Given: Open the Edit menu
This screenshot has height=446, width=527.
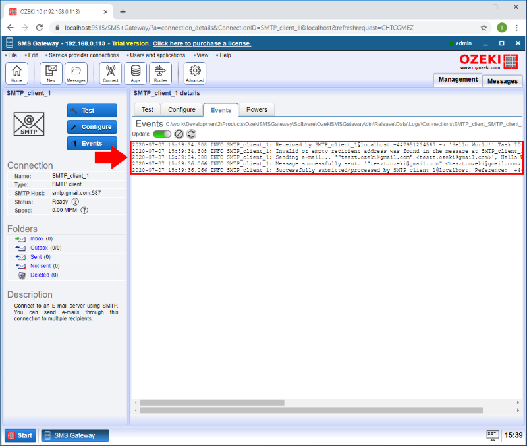Looking at the screenshot, I should tap(32, 55).
